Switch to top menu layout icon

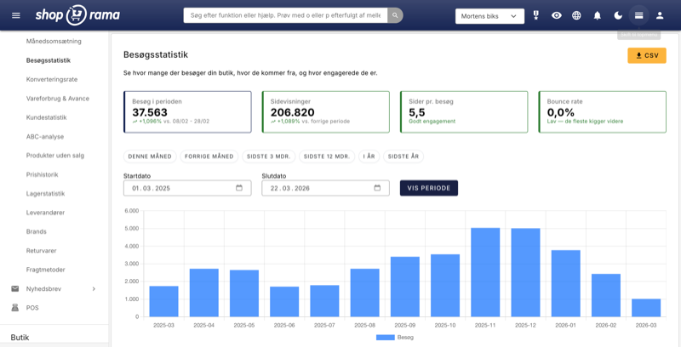pos(638,15)
